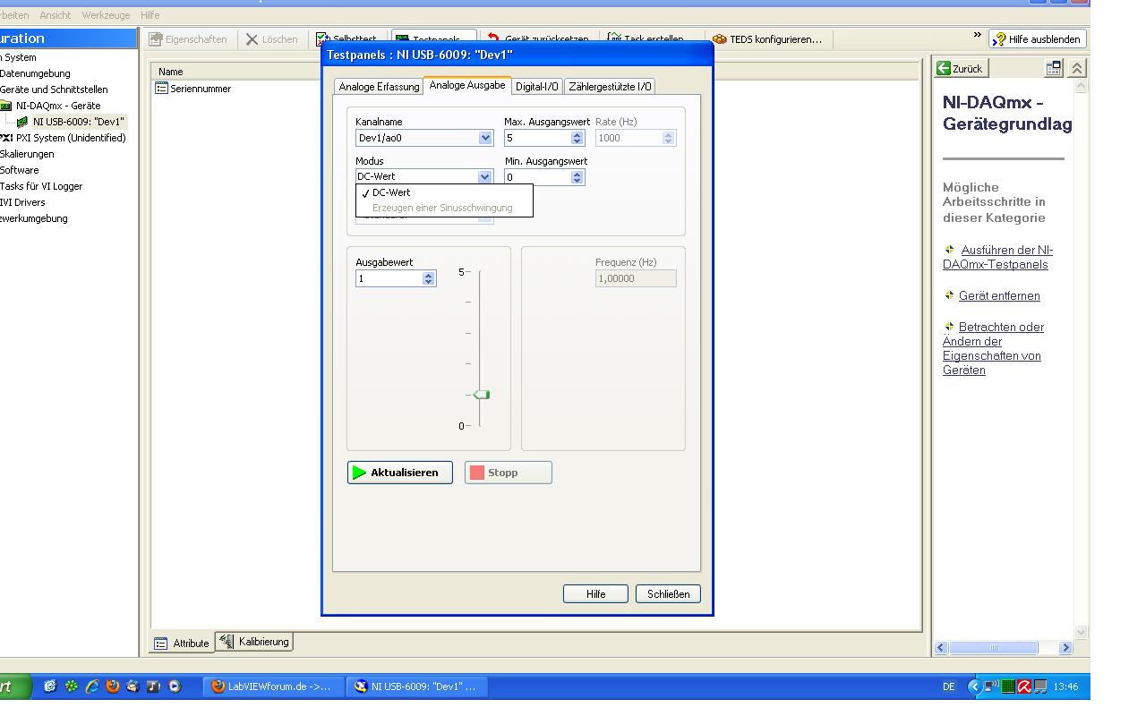Open the Werkzeuge menu
This screenshot has height=716, width=1146.
click(106, 15)
